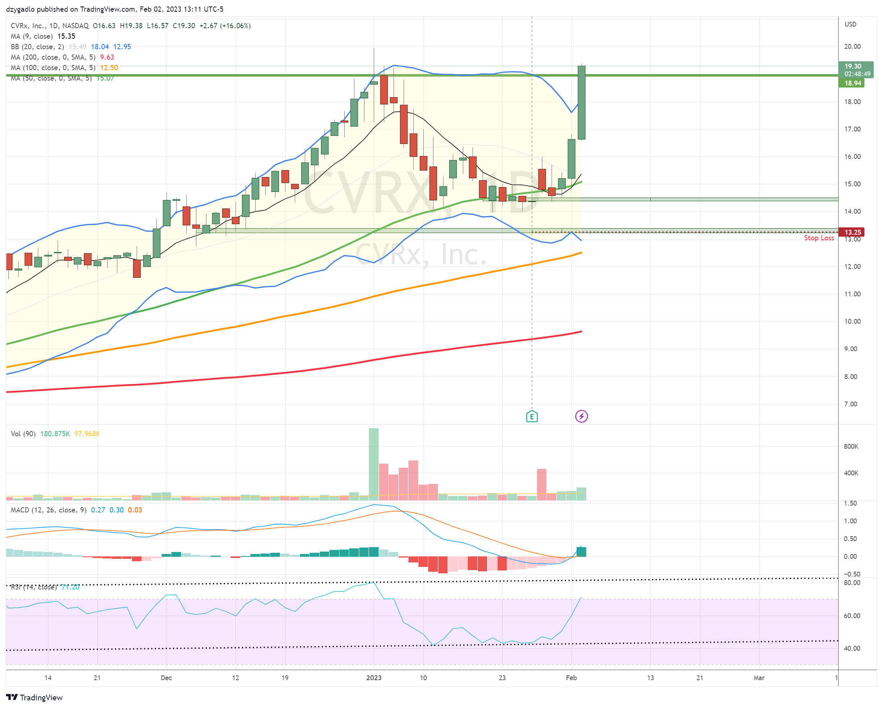This screenshot has width=883, height=708.
Task: Select the RSI (14, close) legend
Action: click(45, 587)
